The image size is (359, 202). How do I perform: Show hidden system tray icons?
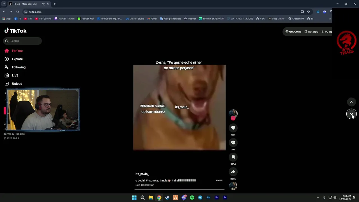[318, 198]
